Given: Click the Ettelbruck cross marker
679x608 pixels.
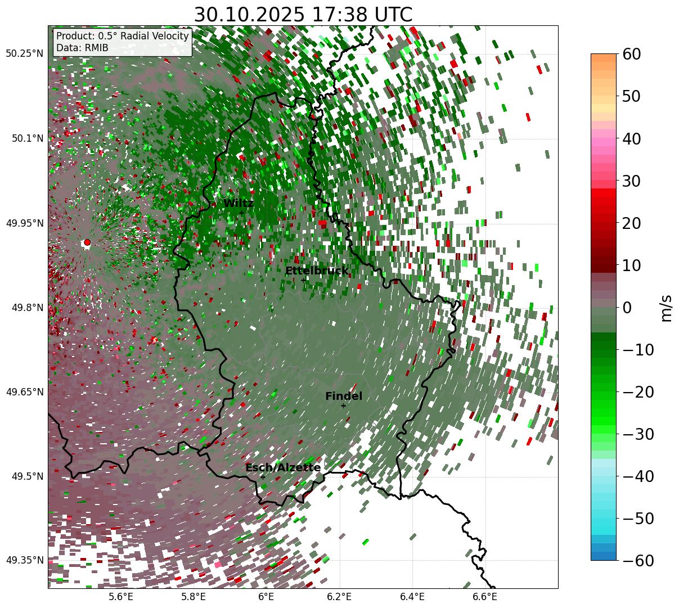Looking at the screenshot, I should pyautogui.click(x=303, y=280).
